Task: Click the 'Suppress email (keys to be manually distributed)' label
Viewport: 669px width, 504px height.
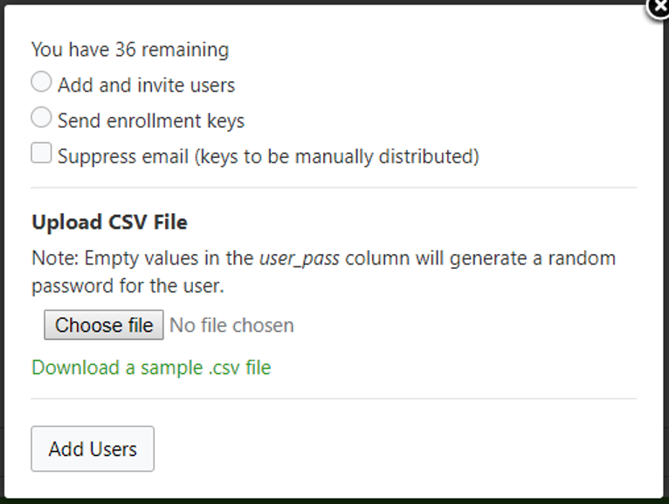Action: pos(268,156)
